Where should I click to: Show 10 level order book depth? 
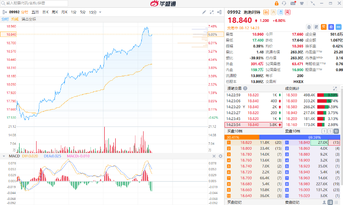(336, 131)
